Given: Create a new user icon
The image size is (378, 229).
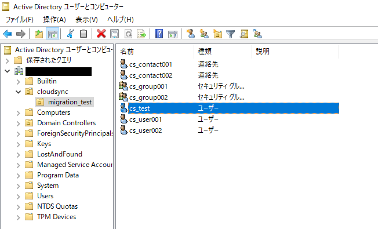Looking at the screenshot, I should (x=191, y=34).
